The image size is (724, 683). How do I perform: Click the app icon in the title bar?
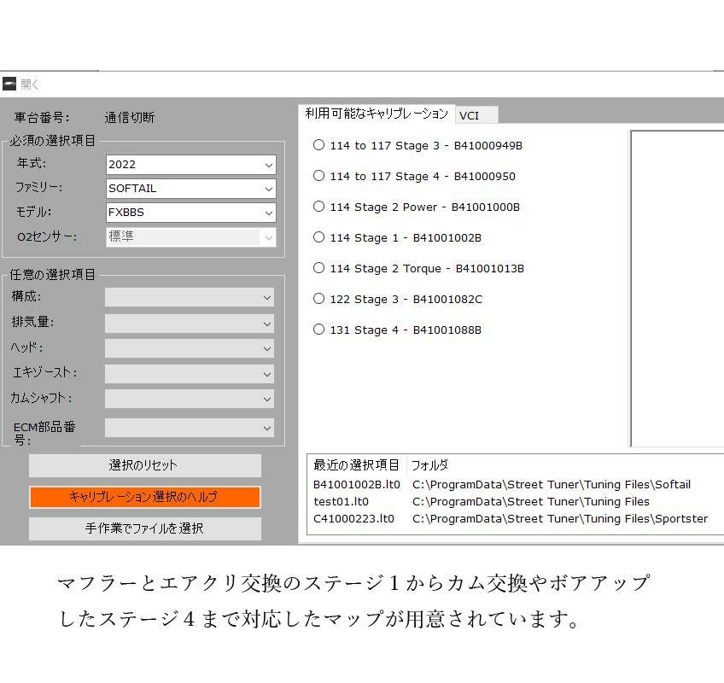coord(9,84)
